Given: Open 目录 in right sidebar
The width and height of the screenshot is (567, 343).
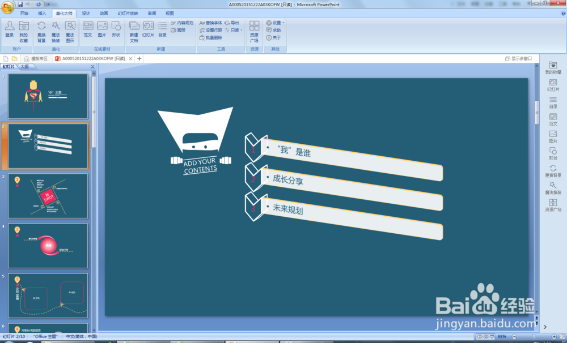Looking at the screenshot, I should click(x=553, y=102).
